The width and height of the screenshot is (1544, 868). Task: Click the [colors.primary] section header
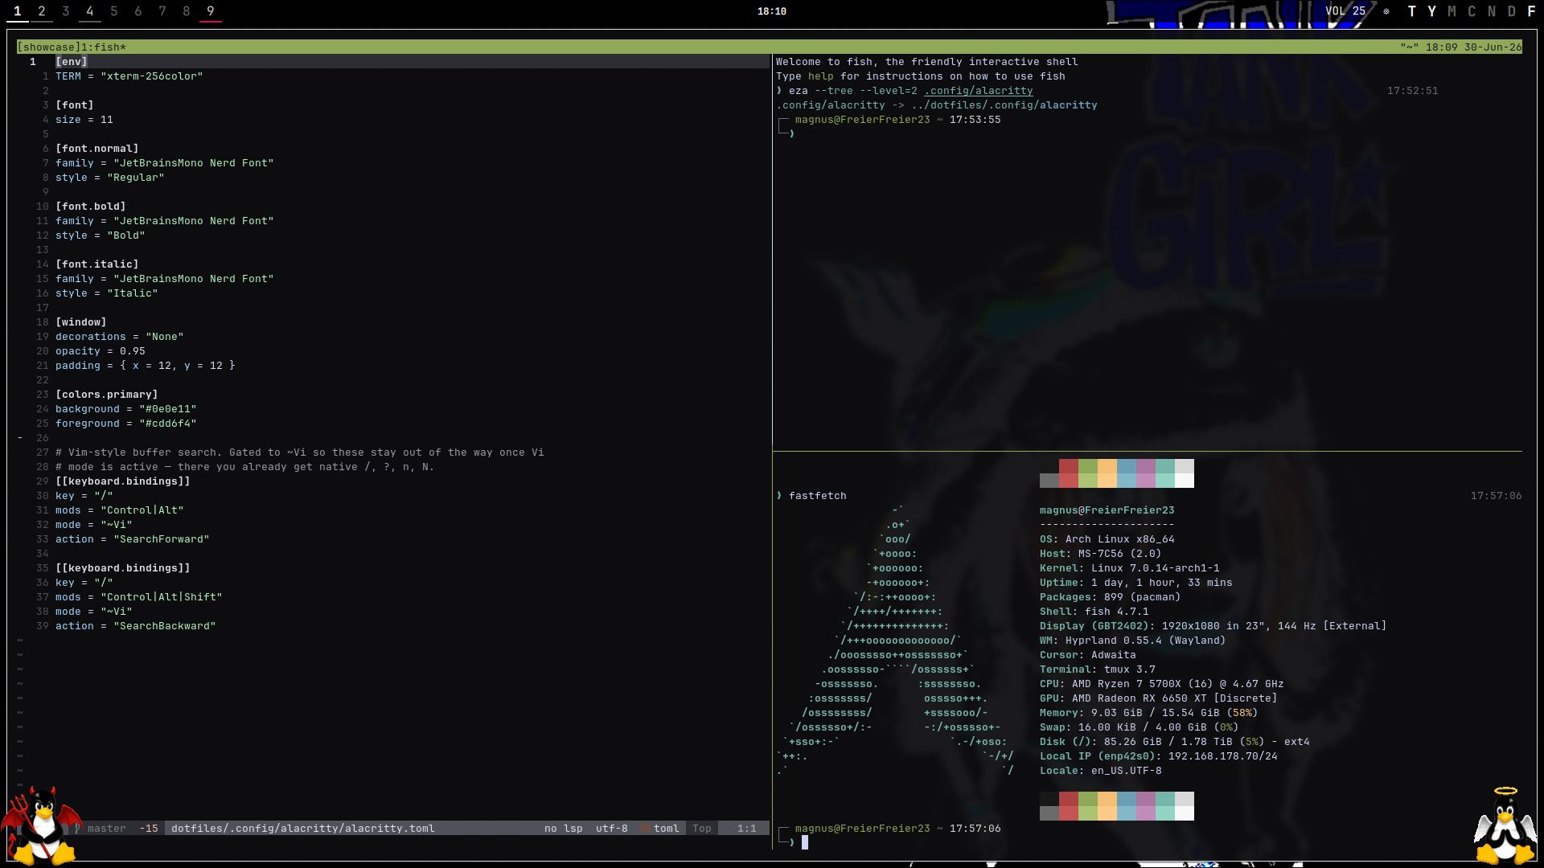(107, 395)
